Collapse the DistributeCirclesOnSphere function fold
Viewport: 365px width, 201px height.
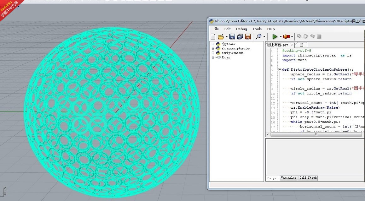[280, 69]
